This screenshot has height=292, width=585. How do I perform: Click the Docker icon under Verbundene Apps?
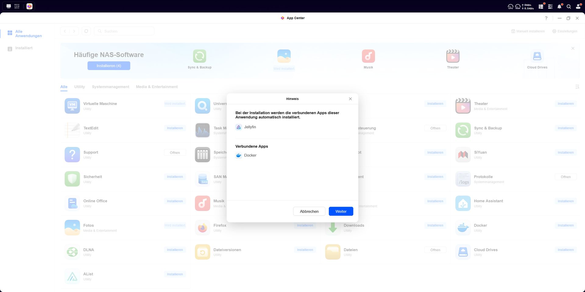point(239,155)
